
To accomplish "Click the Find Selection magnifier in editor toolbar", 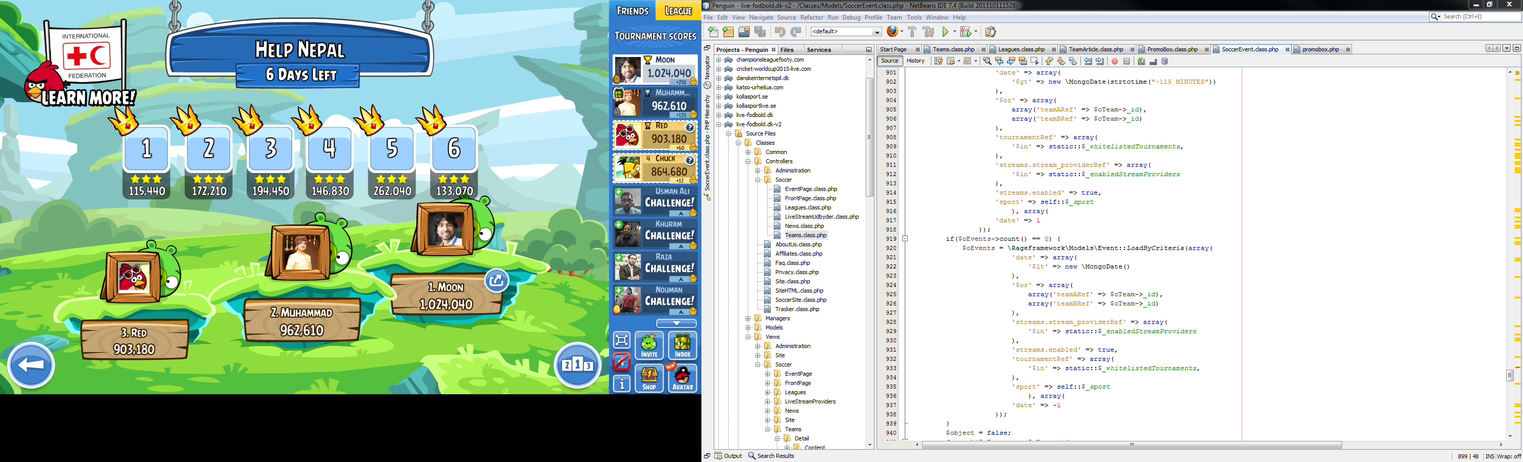I will [x=987, y=61].
